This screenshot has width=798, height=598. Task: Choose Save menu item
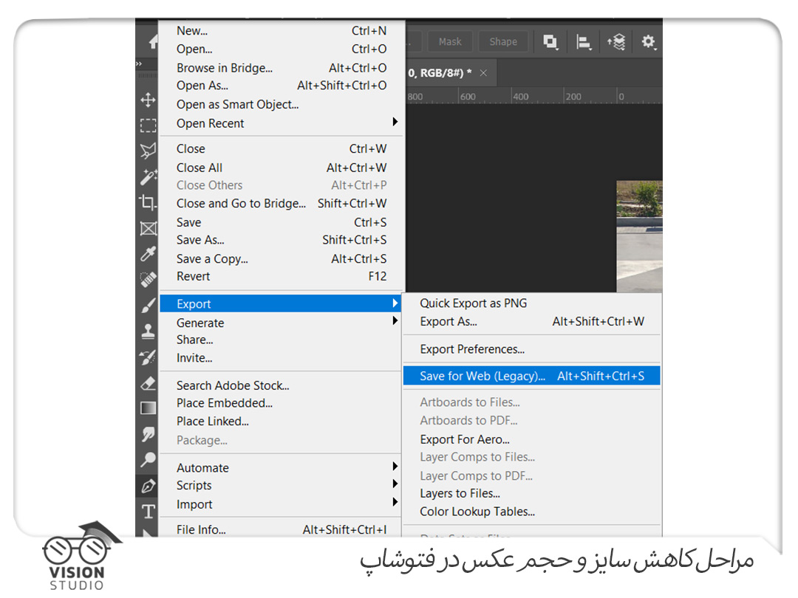point(282,222)
